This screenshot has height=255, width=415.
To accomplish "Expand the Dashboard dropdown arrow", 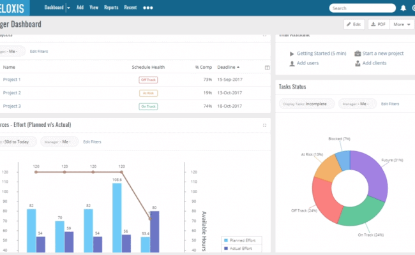I will tap(68, 8).
